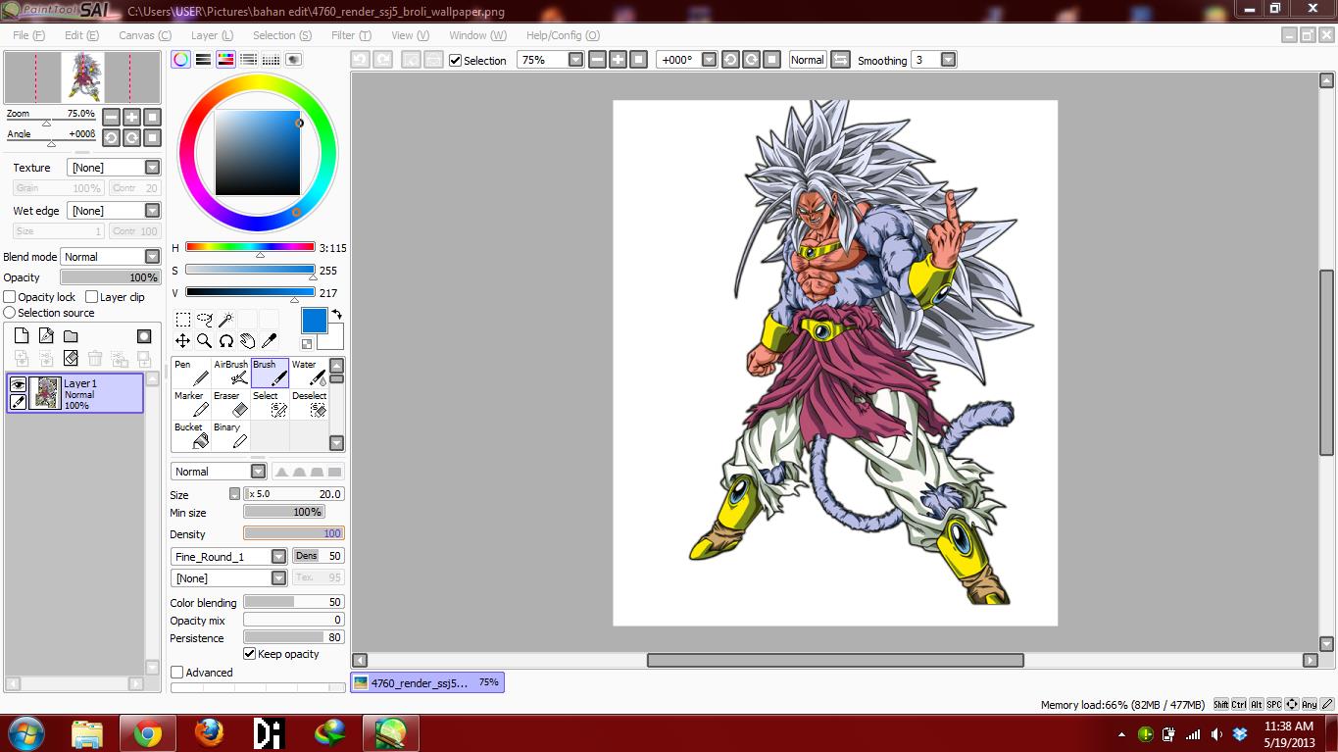Select the eyedropper color picker tool
The height and width of the screenshot is (752, 1338).
pos(270,341)
